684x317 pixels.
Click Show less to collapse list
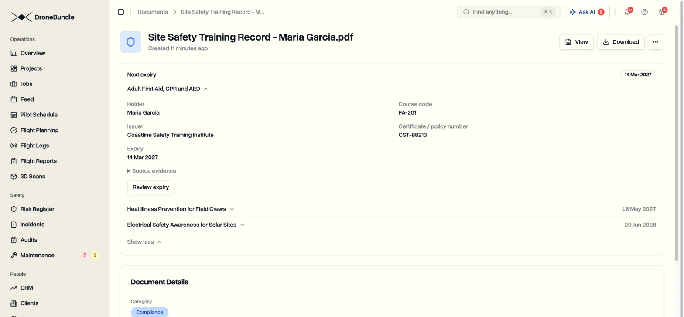click(x=144, y=242)
